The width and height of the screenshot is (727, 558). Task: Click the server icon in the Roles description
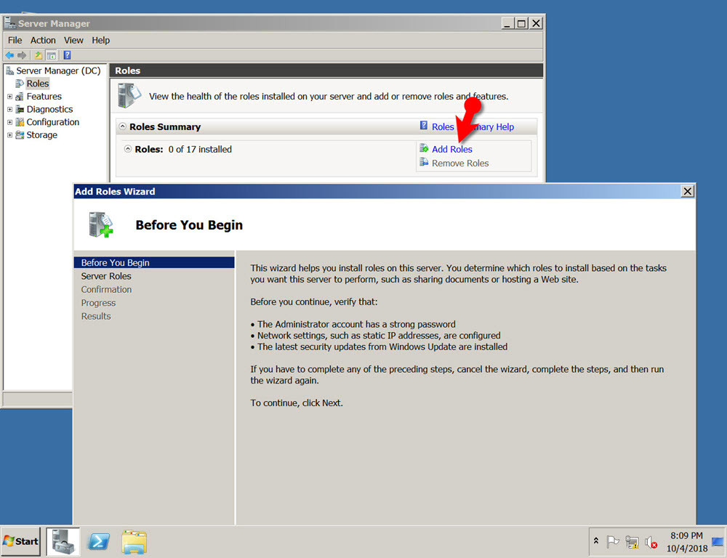[x=129, y=95]
